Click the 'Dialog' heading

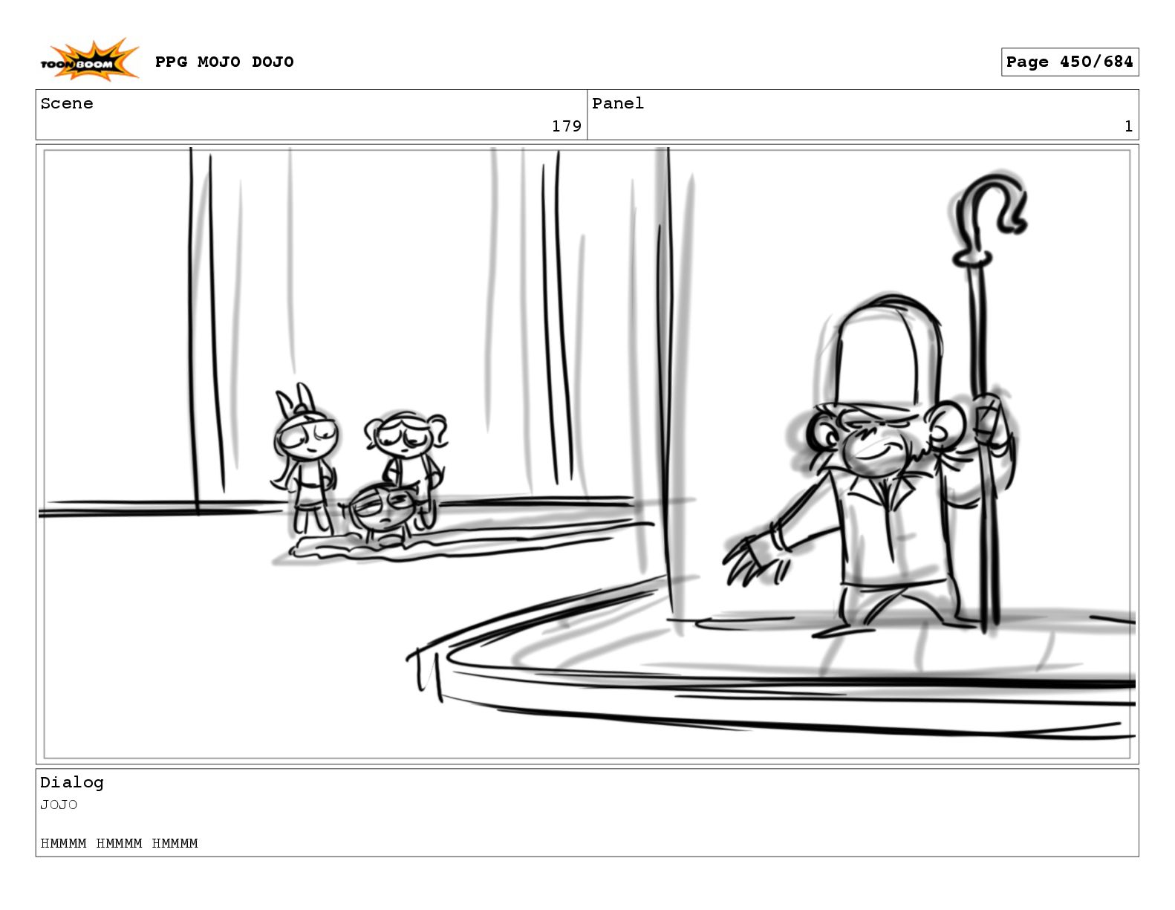[72, 782]
